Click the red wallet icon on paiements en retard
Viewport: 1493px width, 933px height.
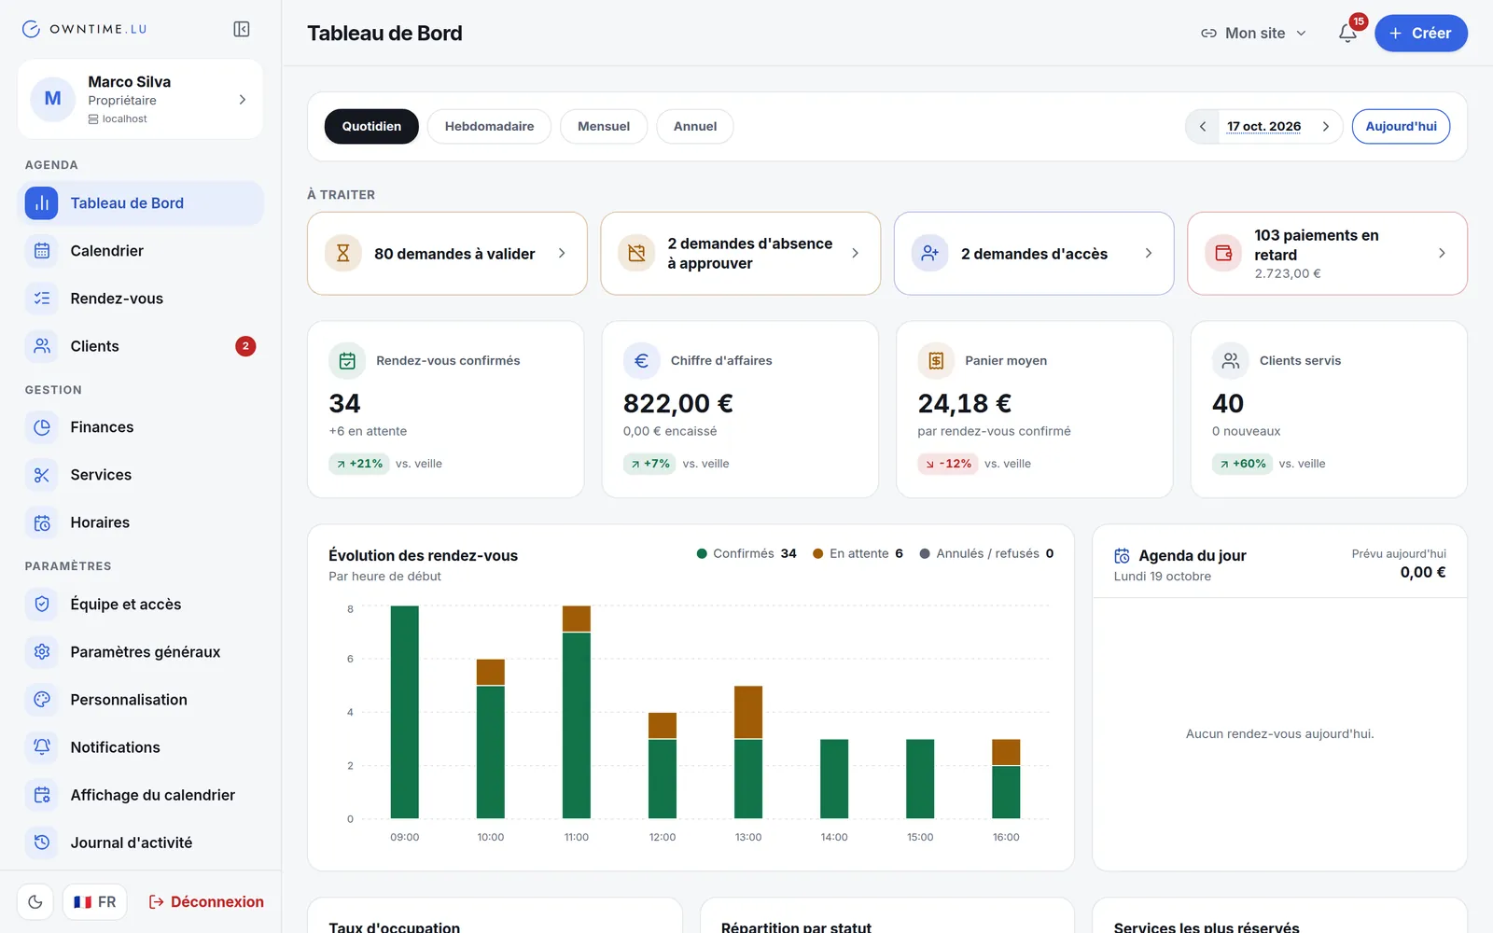1223,253
